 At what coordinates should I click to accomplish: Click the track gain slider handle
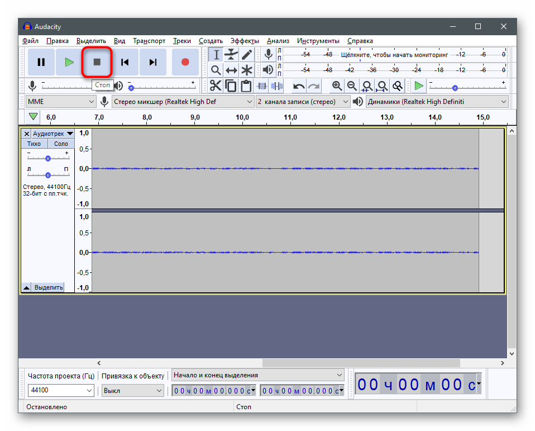point(48,158)
